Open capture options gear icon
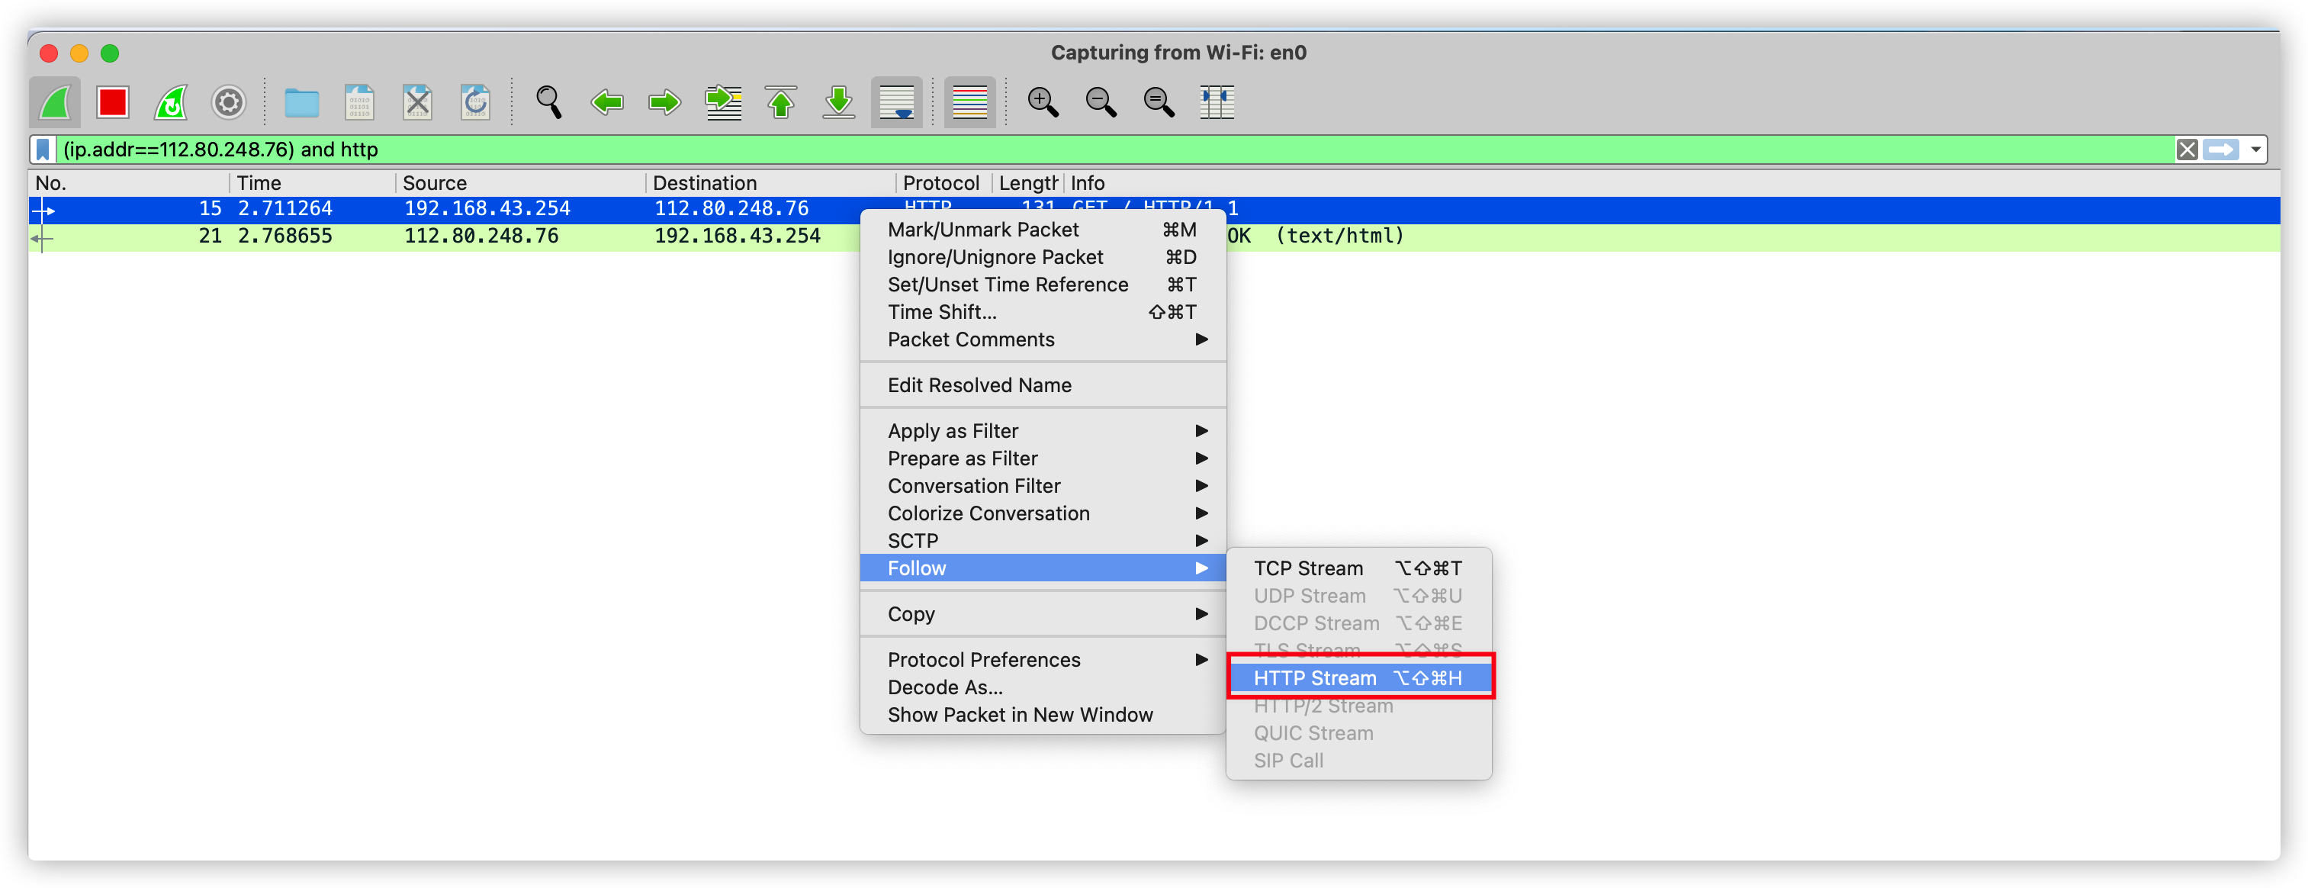The image size is (2308, 888). (229, 102)
